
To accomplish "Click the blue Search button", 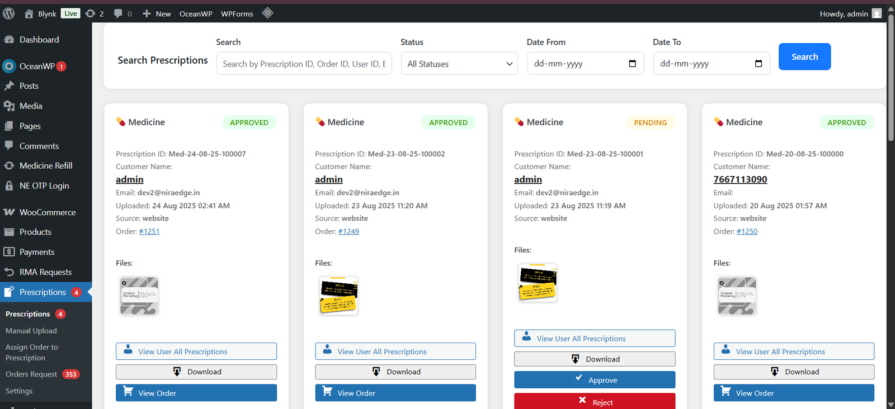I will click(x=804, y=56).
